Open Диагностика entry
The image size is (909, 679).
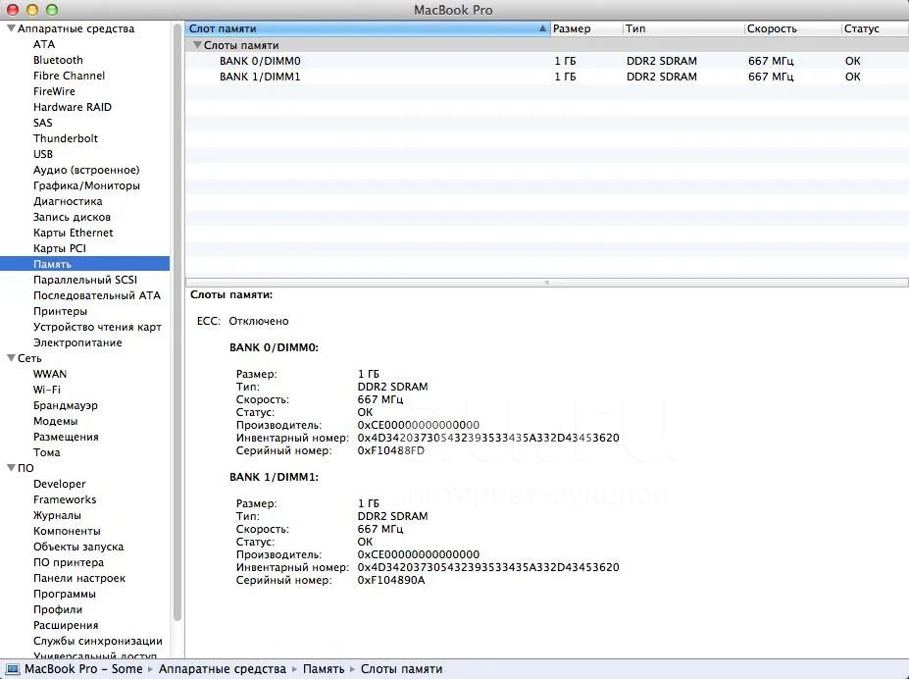[x=68, y=201]
